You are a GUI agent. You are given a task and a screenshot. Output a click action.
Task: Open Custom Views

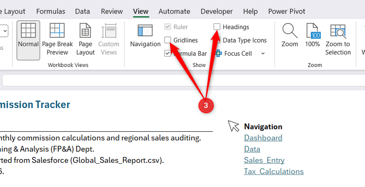point(109,39)
